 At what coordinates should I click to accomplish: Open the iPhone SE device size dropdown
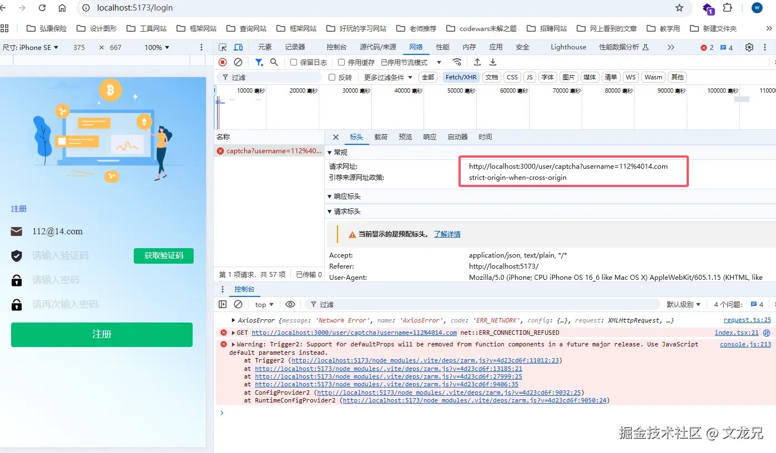31,47
